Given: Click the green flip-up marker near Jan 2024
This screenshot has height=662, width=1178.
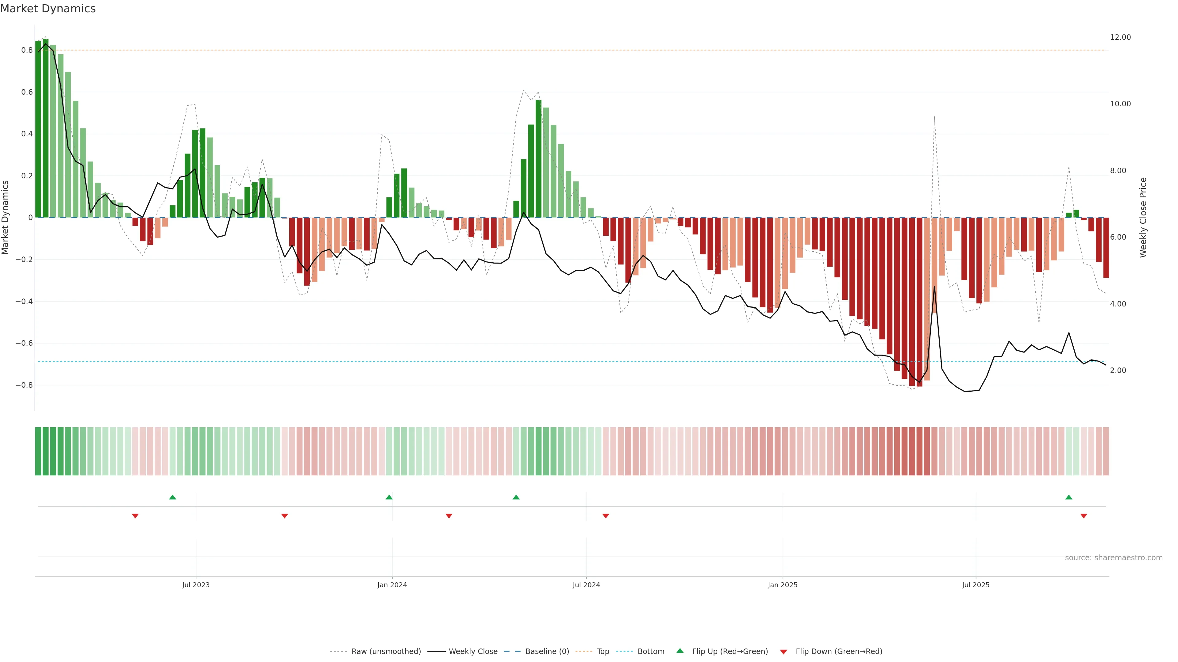Looking at the screenshot, I should [389, 497].
